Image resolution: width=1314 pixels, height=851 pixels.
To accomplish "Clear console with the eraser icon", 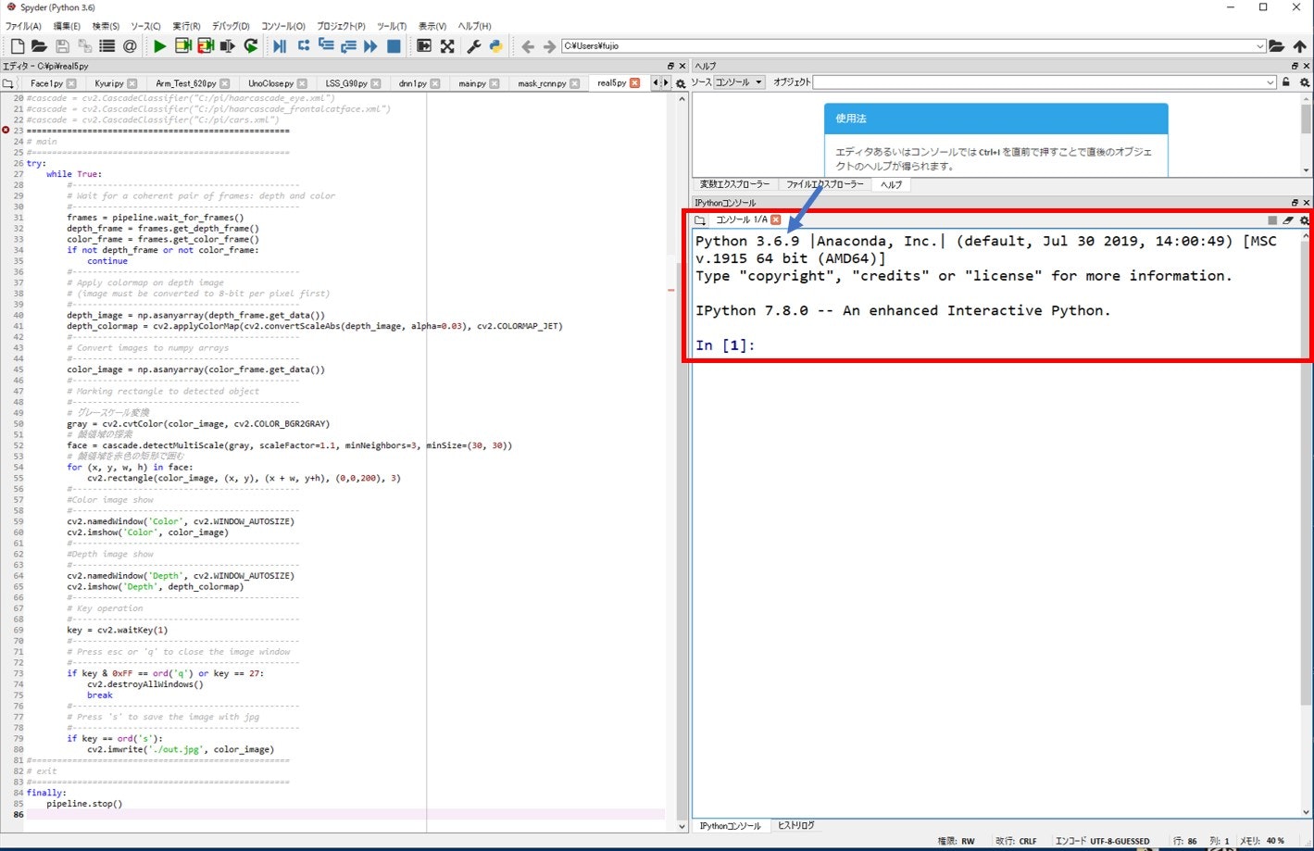I will point(1288,220).
